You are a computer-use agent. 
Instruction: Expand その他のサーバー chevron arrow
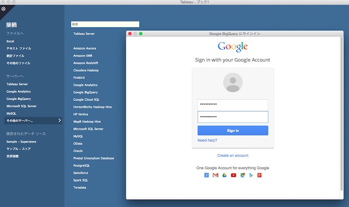click(59, 120)
